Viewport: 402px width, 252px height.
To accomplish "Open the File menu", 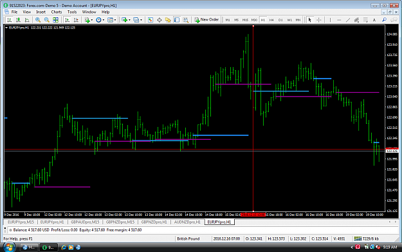I will (x=14, y=12).
